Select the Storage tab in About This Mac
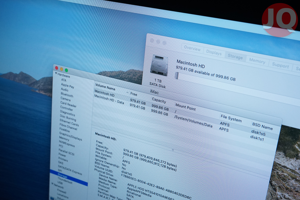Image resolution: width=300 pixels, height=200 pixels. pos(235,56)
